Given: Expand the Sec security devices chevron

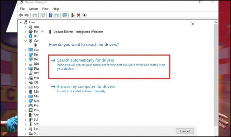Looking at the screenshot, I should click(25, 115).
